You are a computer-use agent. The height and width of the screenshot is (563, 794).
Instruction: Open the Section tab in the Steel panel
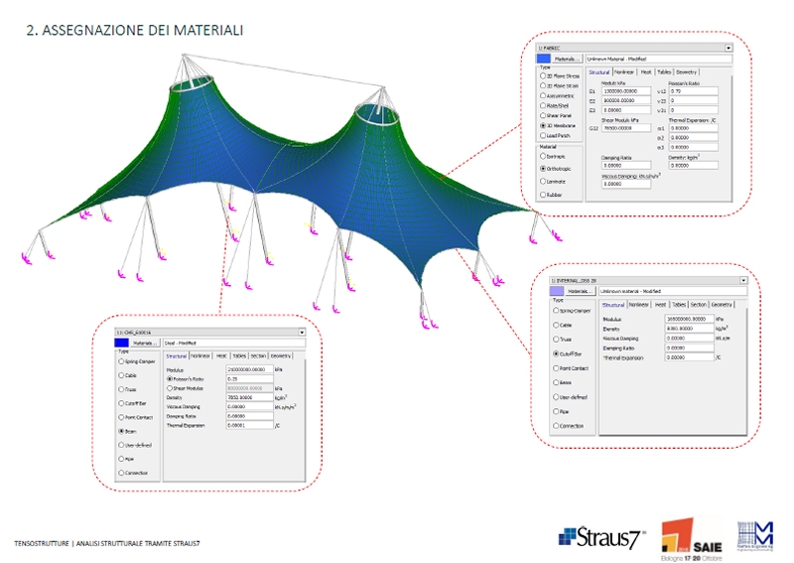coord(258,355)
